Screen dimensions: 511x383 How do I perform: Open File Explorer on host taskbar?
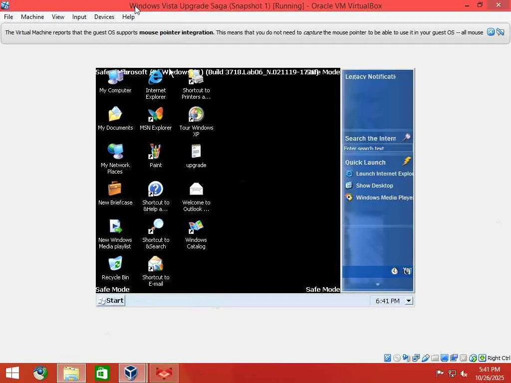pos(71,373)
